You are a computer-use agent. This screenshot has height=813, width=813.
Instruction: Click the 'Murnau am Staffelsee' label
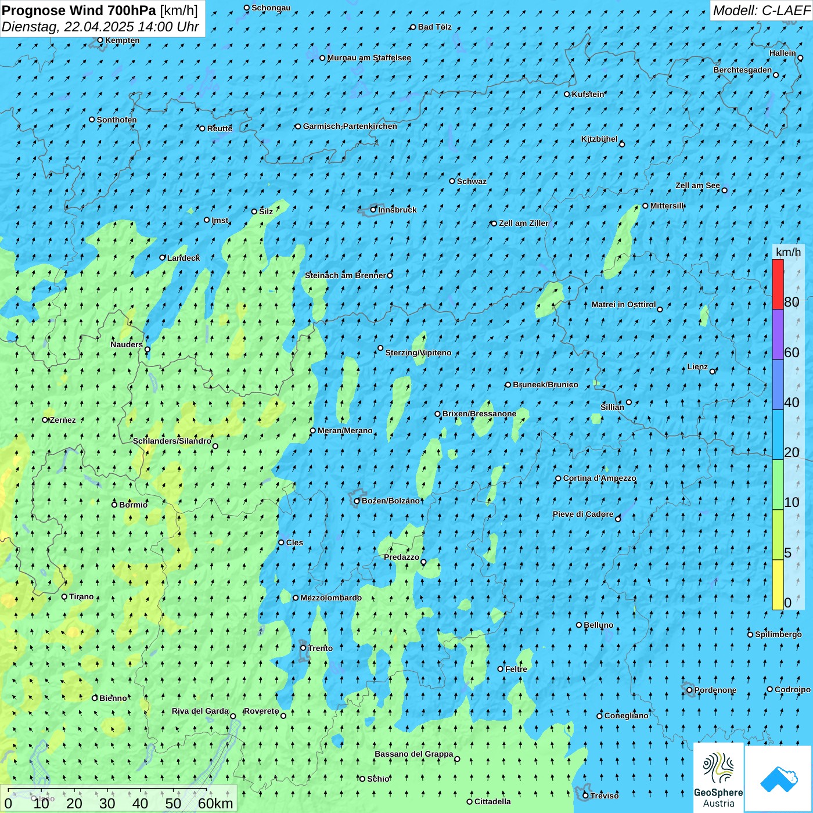coord(369,57)
